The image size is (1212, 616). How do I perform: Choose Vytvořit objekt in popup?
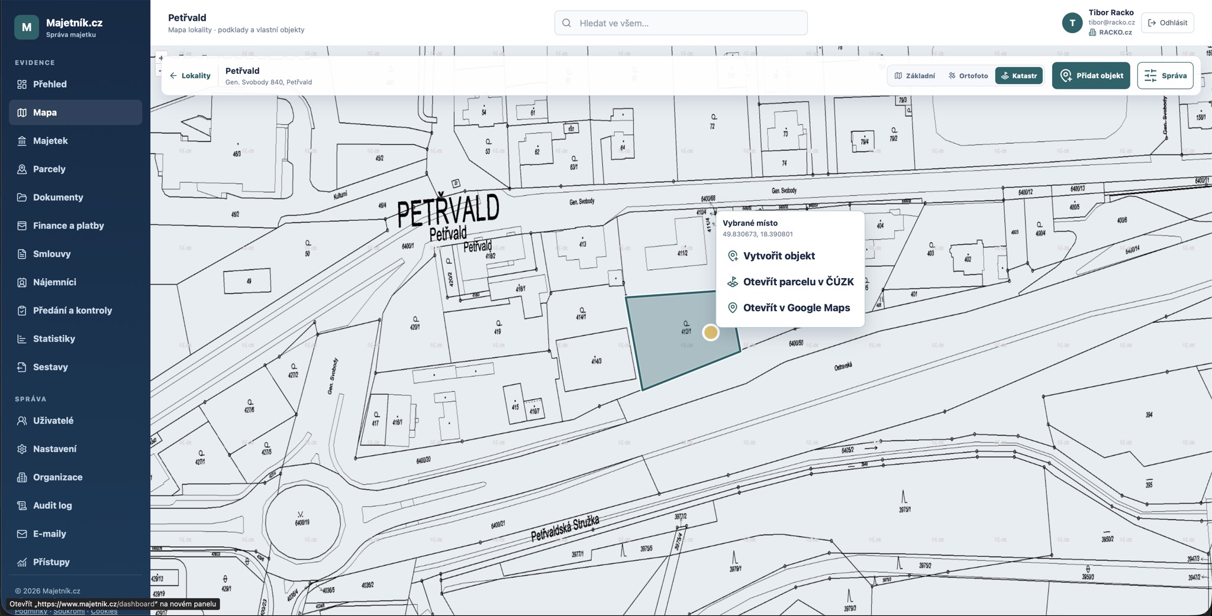[790, 256]
